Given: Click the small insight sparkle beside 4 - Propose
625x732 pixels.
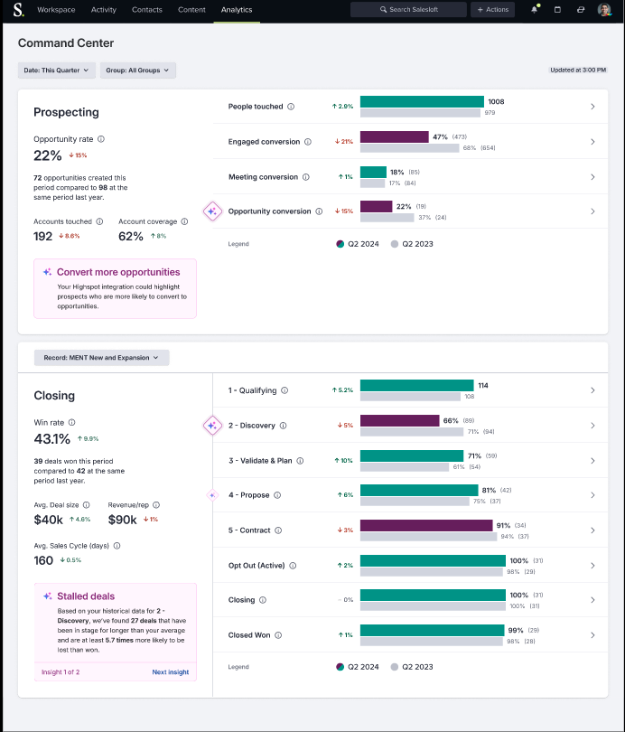Looking at the screenshot, I should tap(212, 495).
